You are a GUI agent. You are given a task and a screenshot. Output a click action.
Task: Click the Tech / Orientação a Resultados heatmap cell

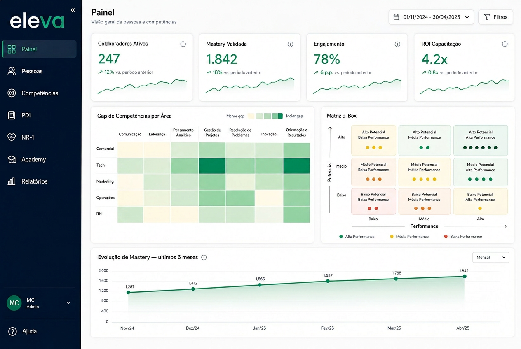coord(296,165)
